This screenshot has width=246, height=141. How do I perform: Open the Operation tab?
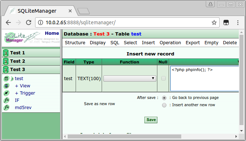170,43
